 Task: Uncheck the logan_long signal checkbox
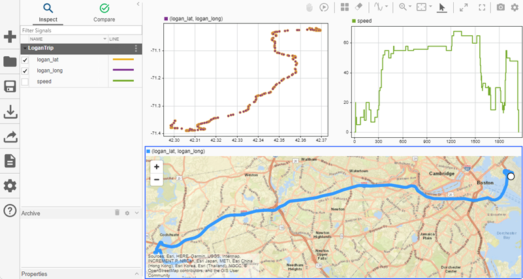[25, 71]
